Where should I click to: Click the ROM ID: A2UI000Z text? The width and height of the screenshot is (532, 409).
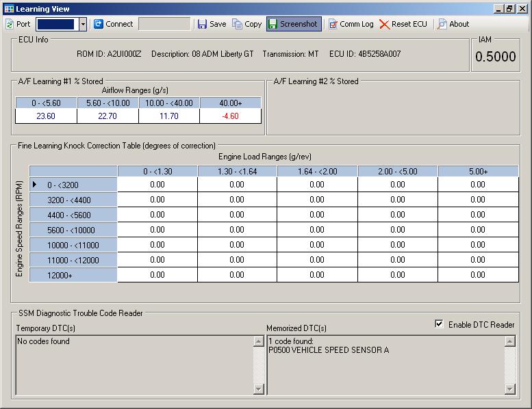(x=109, y=54)
